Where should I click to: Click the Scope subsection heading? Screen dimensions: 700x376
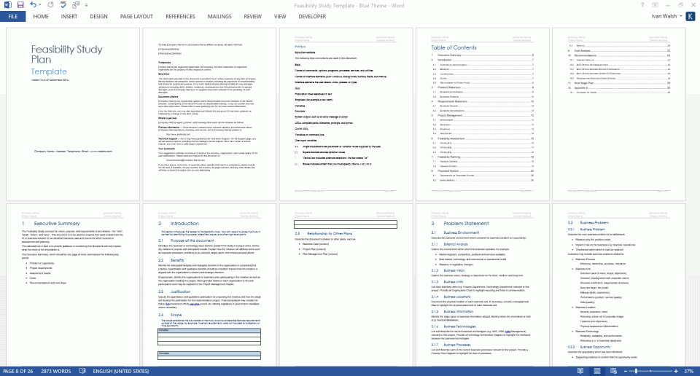tap(176, 315)
